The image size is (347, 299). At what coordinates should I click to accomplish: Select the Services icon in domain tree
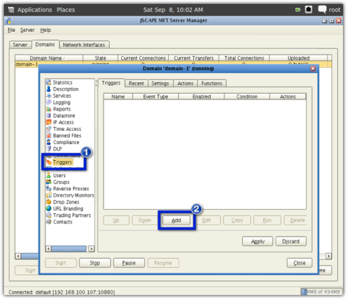click(x=49, y=96)
